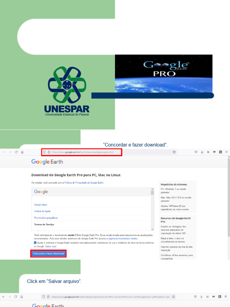The width and height of the screenshot is (230, 307).
Task: Open tracking protection shield on agree.html page
Action: [x=44, y=152]
